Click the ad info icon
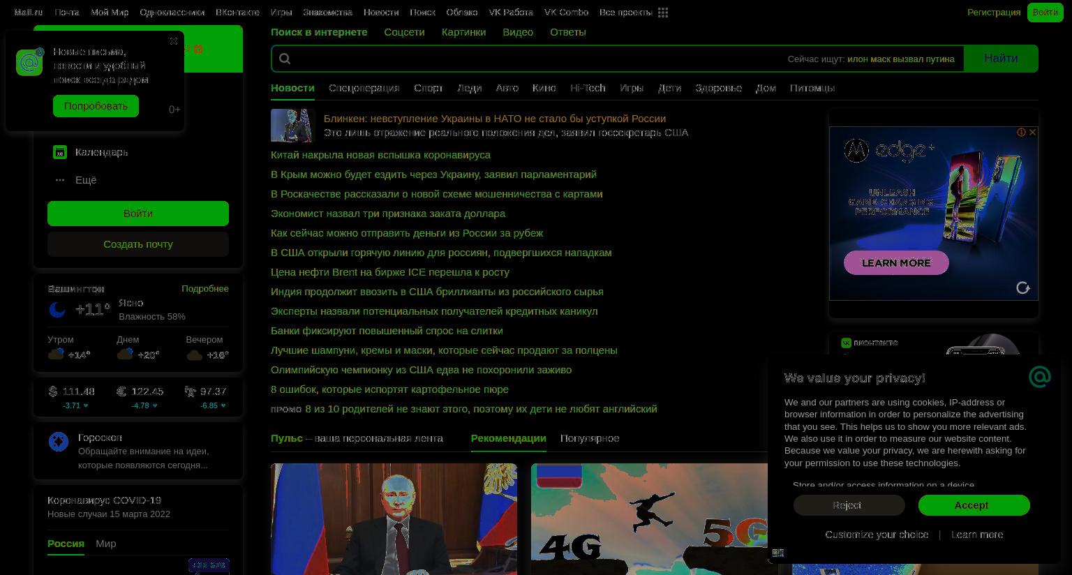The image size is (1072, 575). pos(1021,132)
